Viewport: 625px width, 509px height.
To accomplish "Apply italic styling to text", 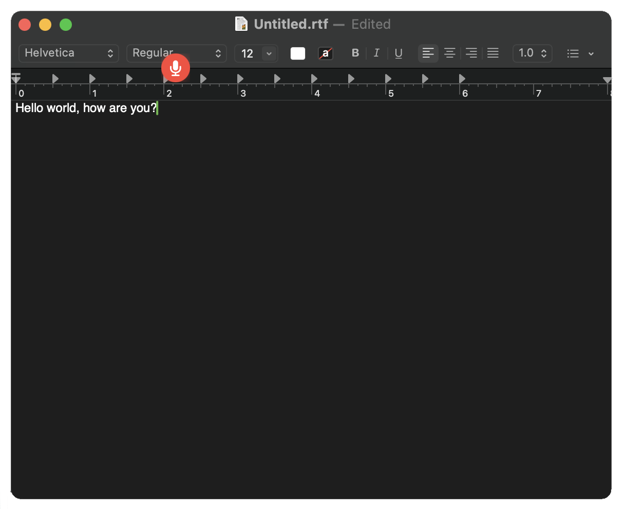I will coord(376,53).
